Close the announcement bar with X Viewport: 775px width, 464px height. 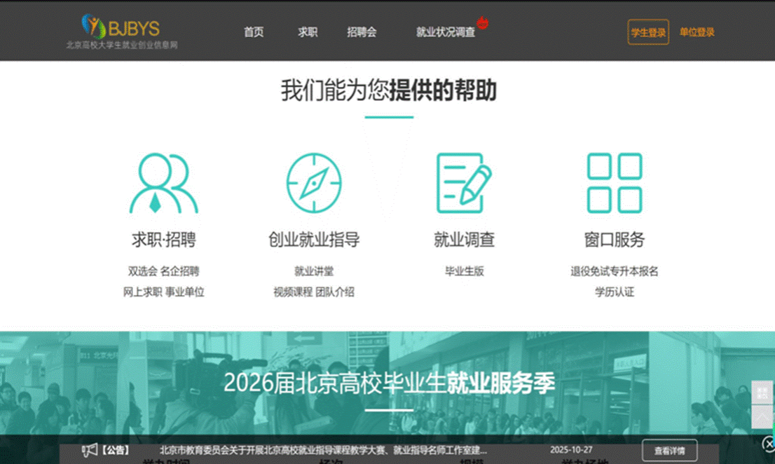coord(767,443)
